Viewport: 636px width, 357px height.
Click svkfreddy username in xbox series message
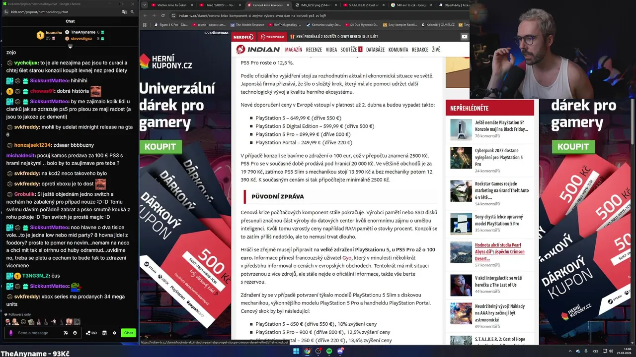[x=27, y=297]
